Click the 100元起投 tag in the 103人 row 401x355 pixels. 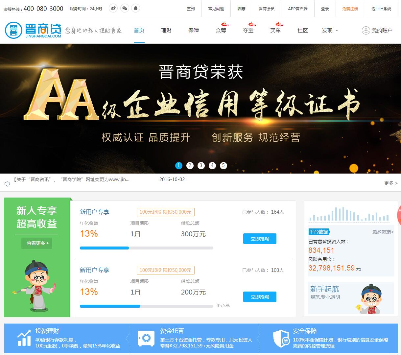(x=166, y=270)
